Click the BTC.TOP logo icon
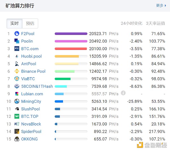Screen dimensions: 170x151 pyautogui.click(x=17, y=116)
